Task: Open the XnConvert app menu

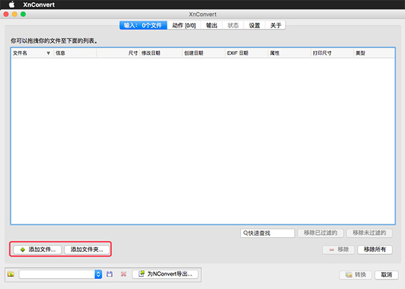Action: (38, 5)
